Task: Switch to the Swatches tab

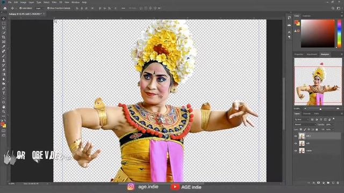Action: pos(306,16)
